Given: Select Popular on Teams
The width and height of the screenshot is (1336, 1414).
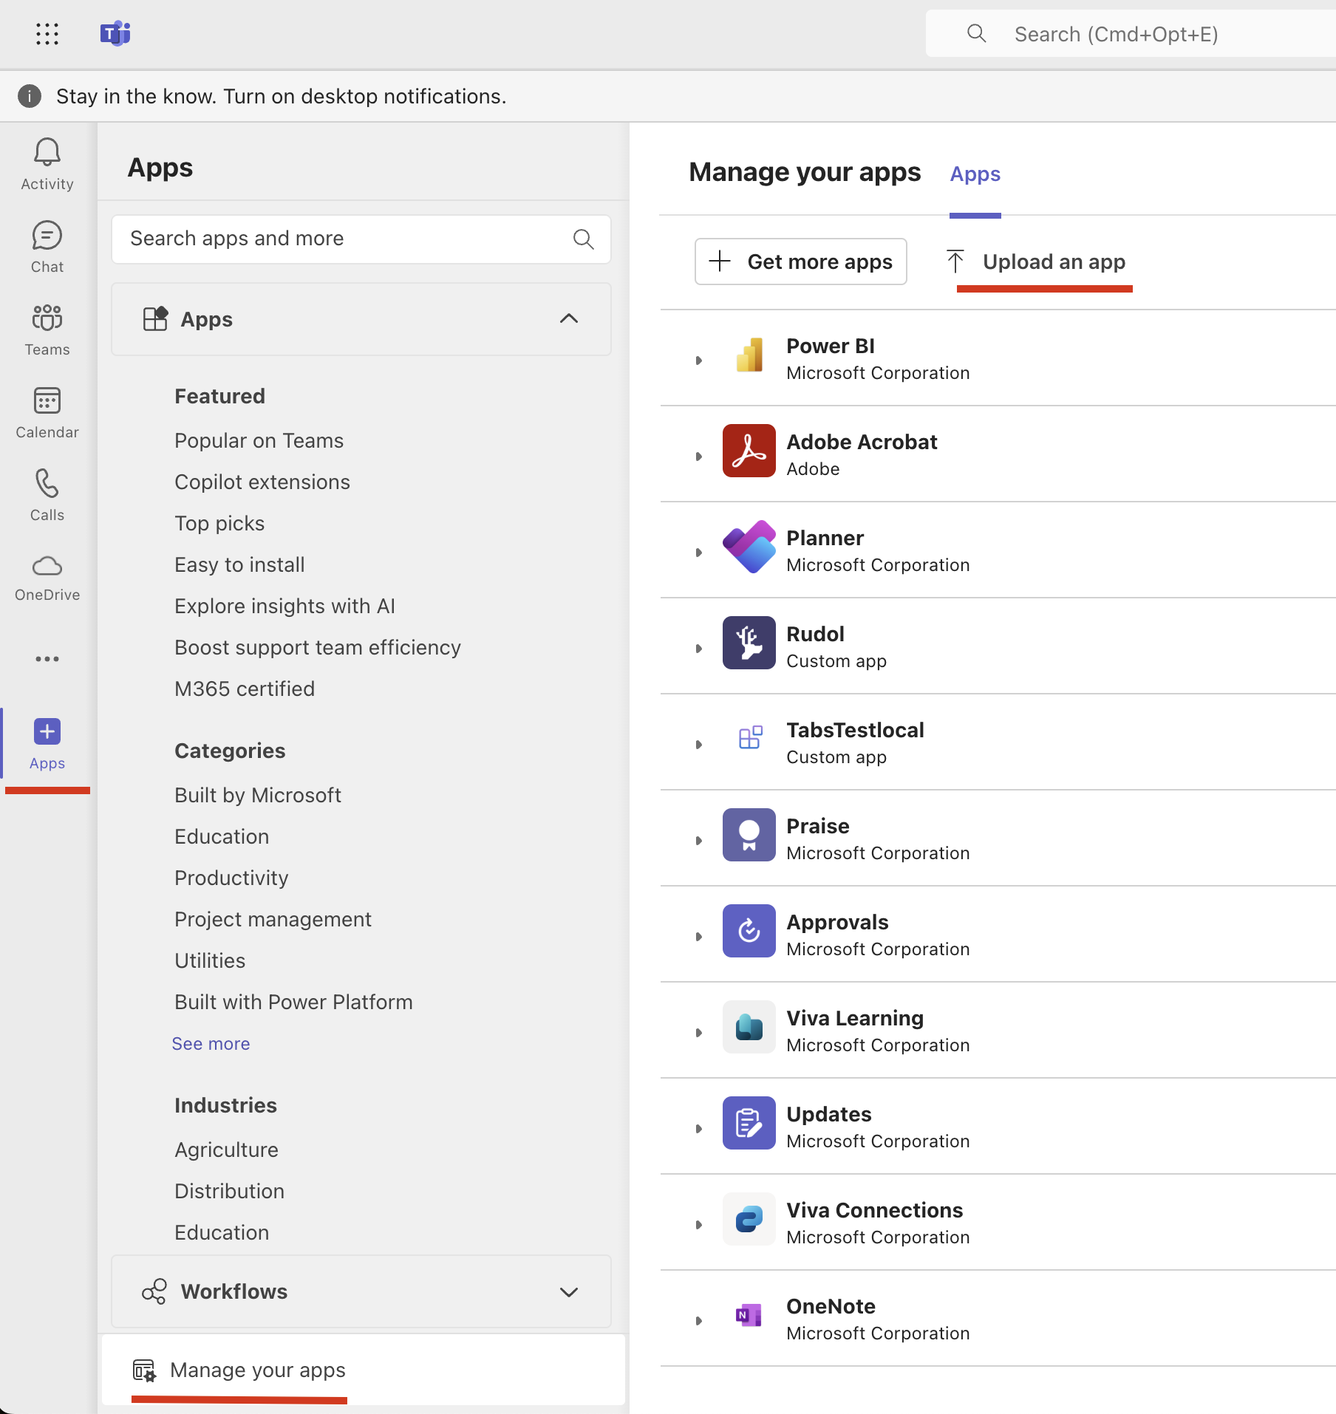Looking at the screenshot, I should [x=259, y=441].
